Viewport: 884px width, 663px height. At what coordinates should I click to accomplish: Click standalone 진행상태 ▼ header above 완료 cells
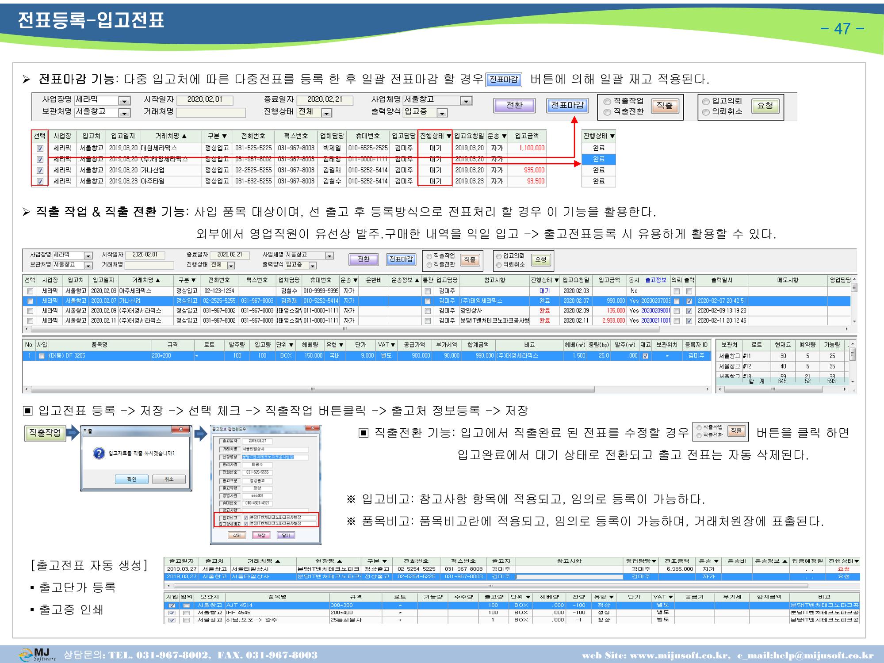(x=599, y=136)
